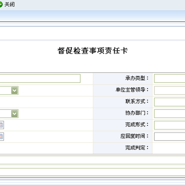The image size is (185, 185).
Task: Open the lower calendar date picker icon
Action: coord(1,137)
